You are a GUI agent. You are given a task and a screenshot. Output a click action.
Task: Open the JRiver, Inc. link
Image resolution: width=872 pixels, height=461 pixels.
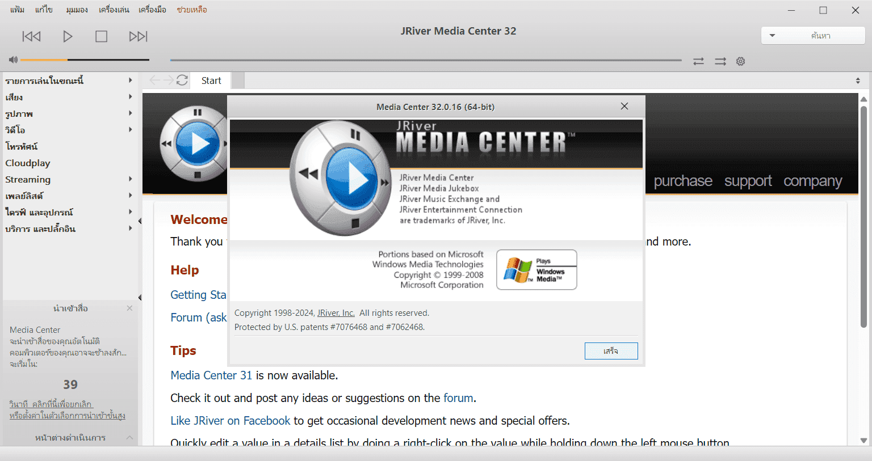[x=336, y=313]
